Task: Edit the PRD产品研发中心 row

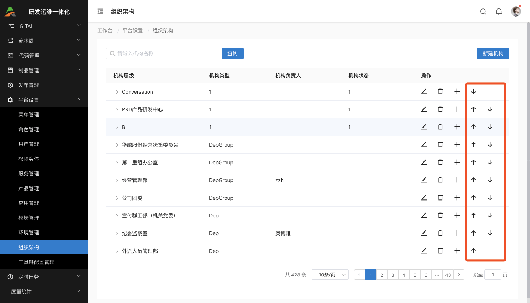Action: click(424, 109)
